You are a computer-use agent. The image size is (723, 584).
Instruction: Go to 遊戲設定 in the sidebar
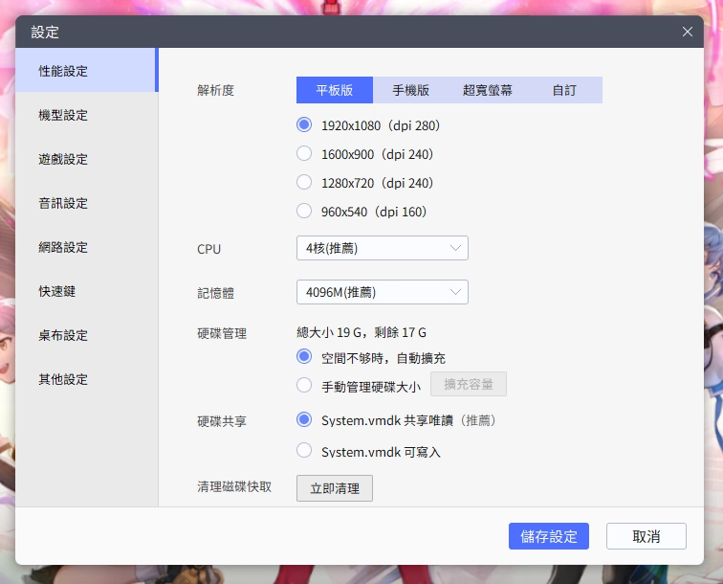click(x=63, y=159)
